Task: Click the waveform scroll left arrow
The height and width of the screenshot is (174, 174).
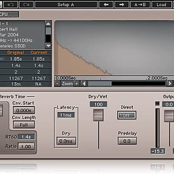Action: [84, 84]
